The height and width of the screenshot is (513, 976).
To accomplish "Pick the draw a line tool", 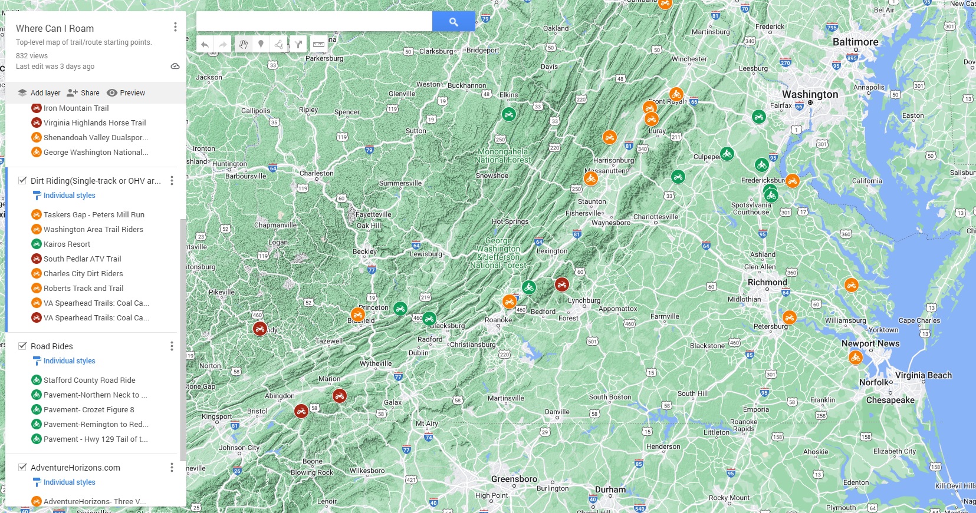I will click(x=279, y=44).
